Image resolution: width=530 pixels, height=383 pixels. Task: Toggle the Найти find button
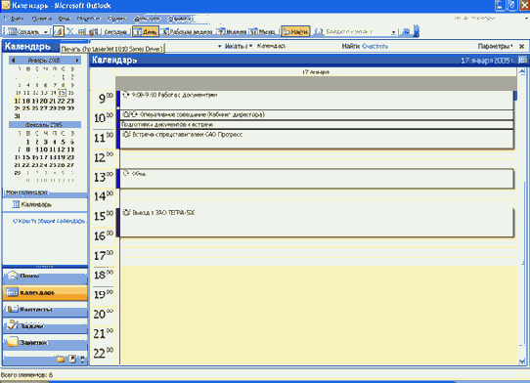[295, 31]
